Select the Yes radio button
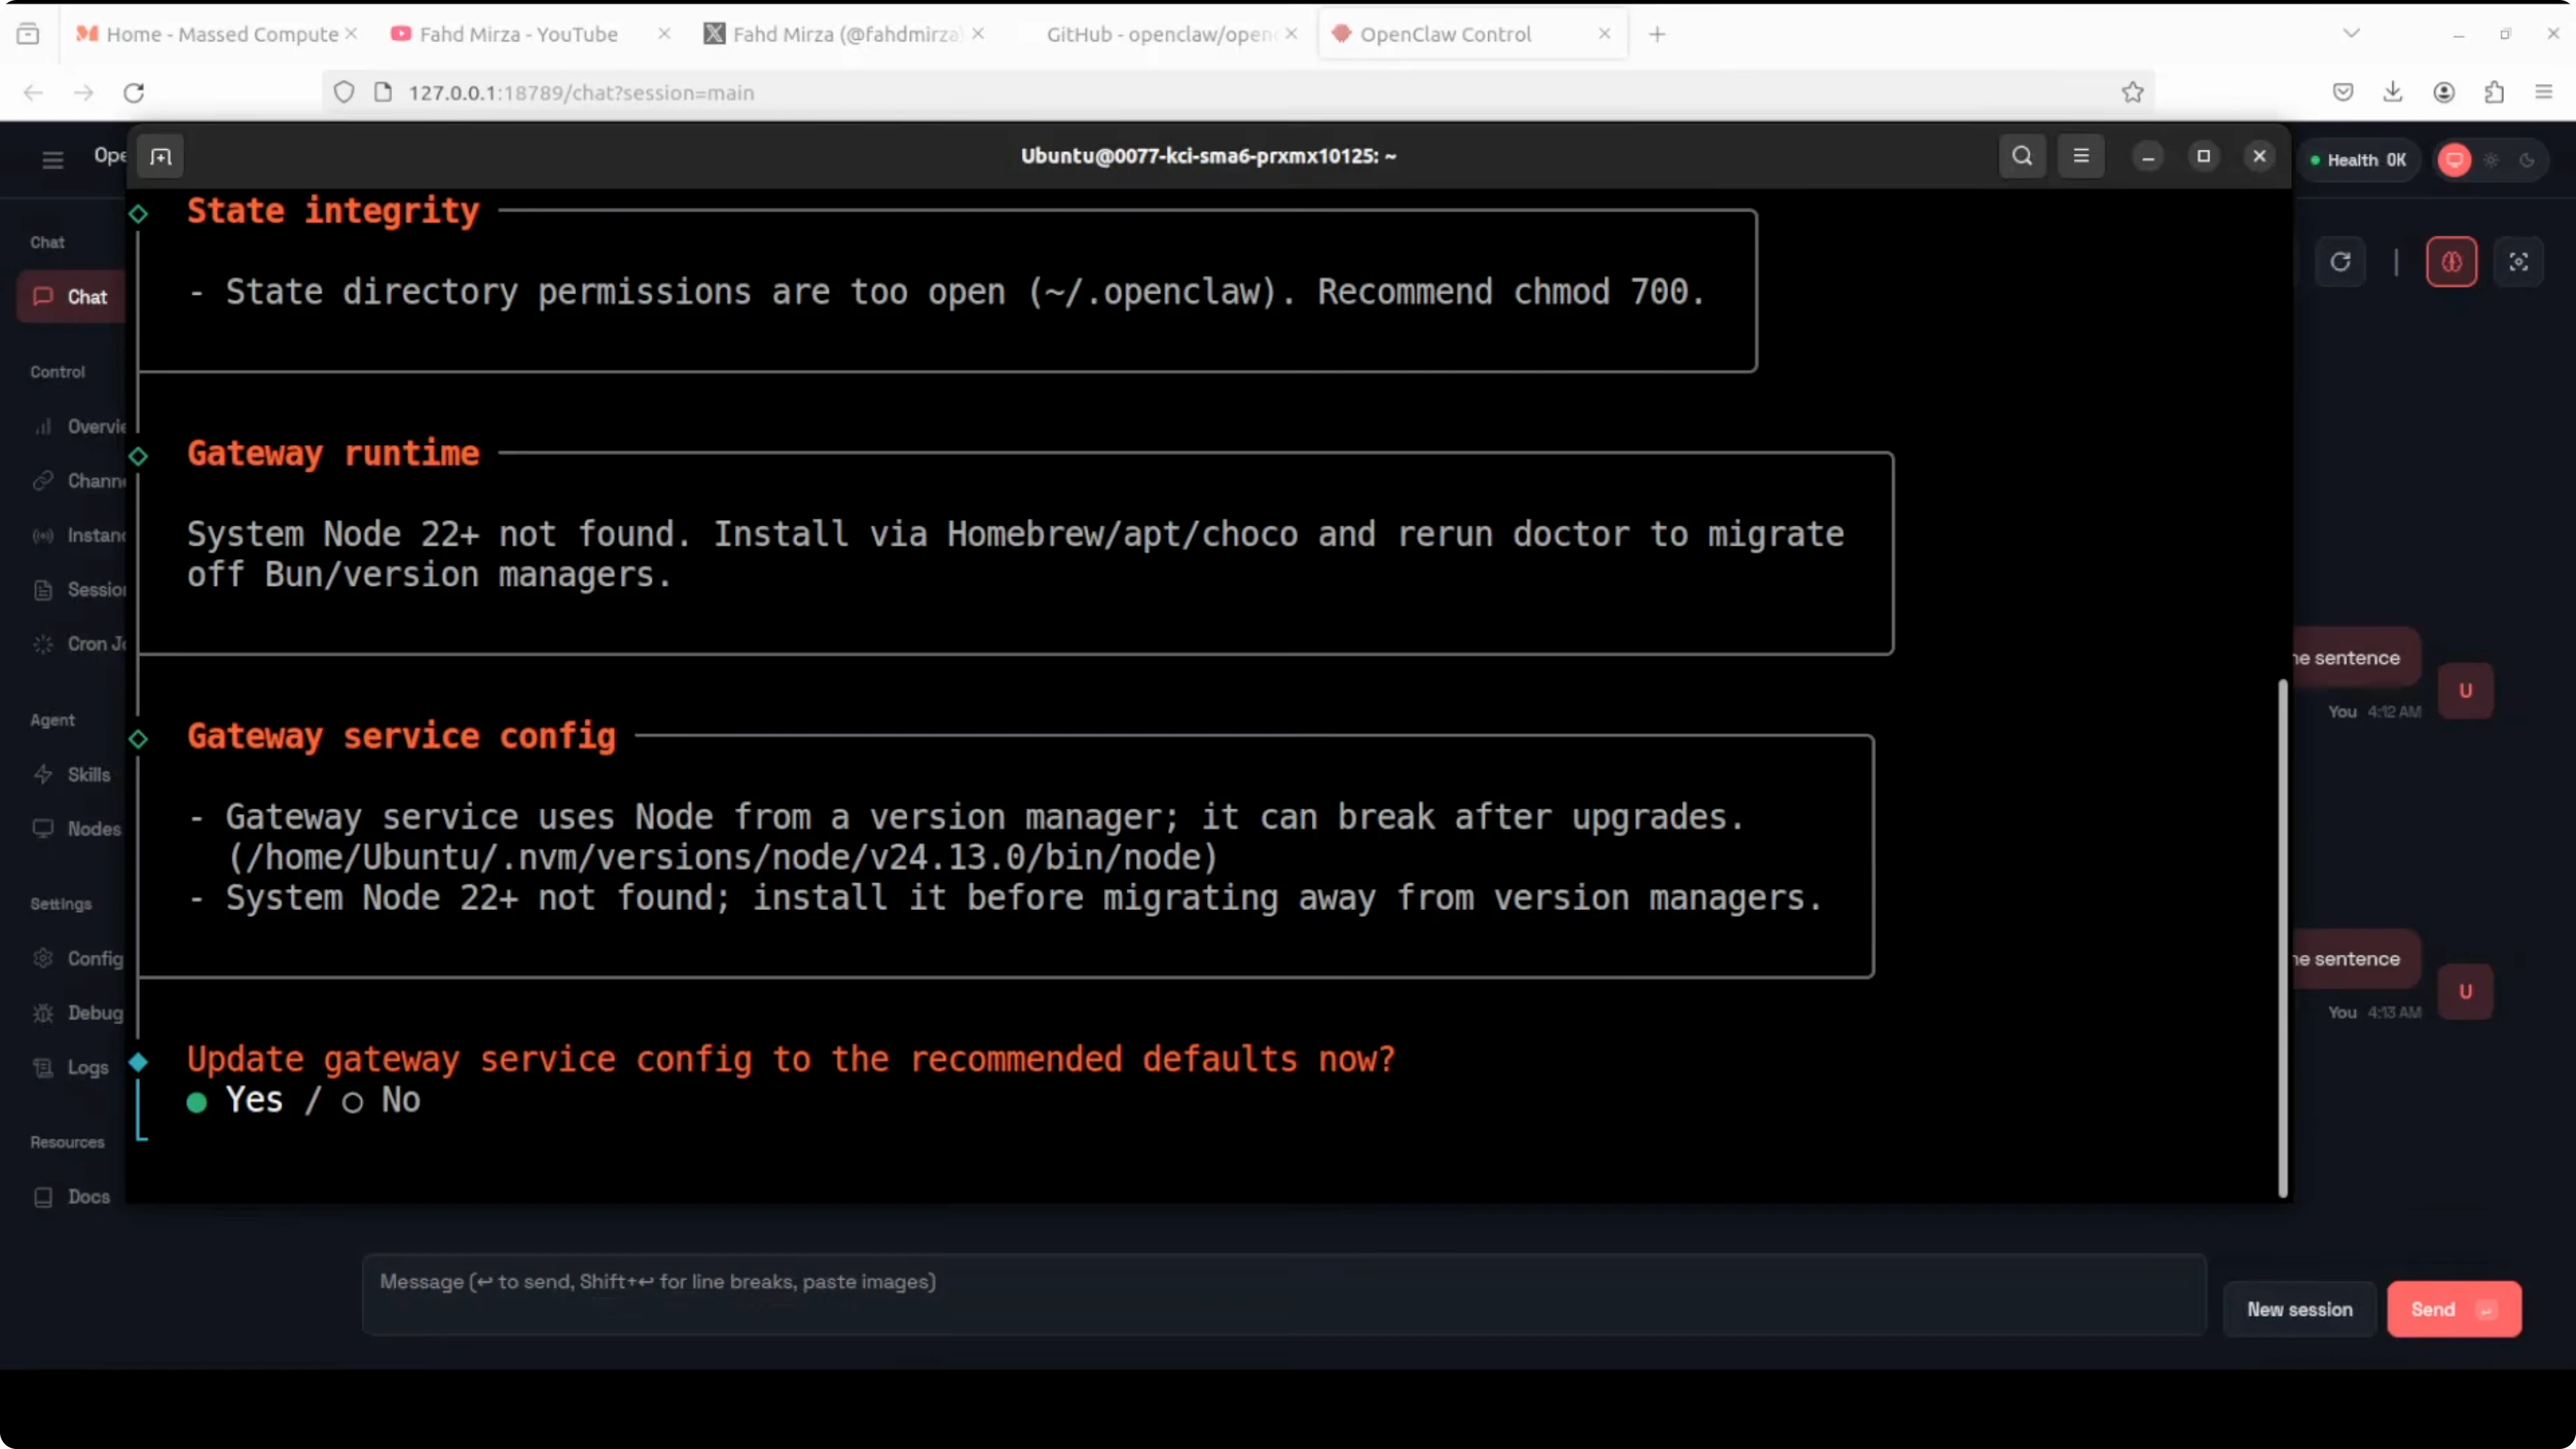This screenshot has width=2576, height=1449. 196,1102
